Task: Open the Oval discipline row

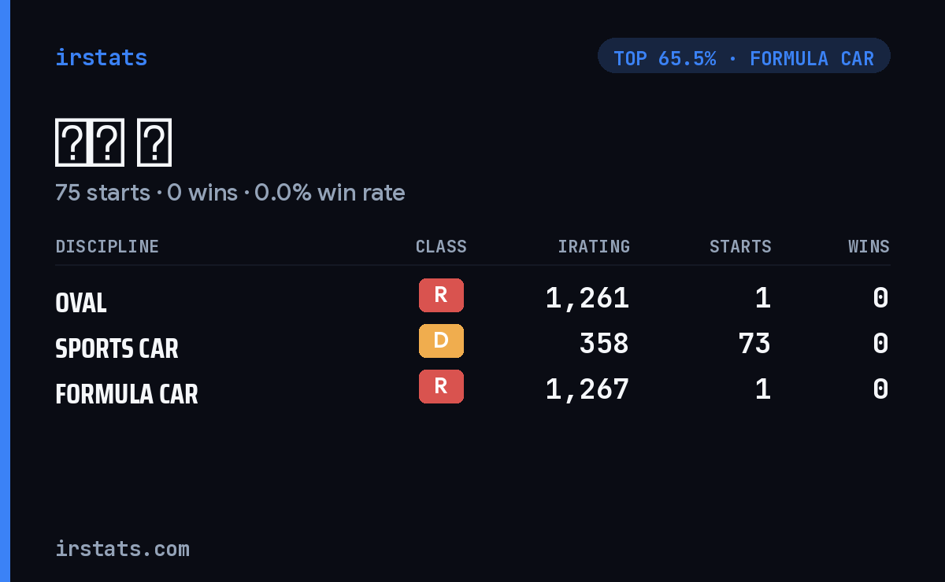Action: 472,298
